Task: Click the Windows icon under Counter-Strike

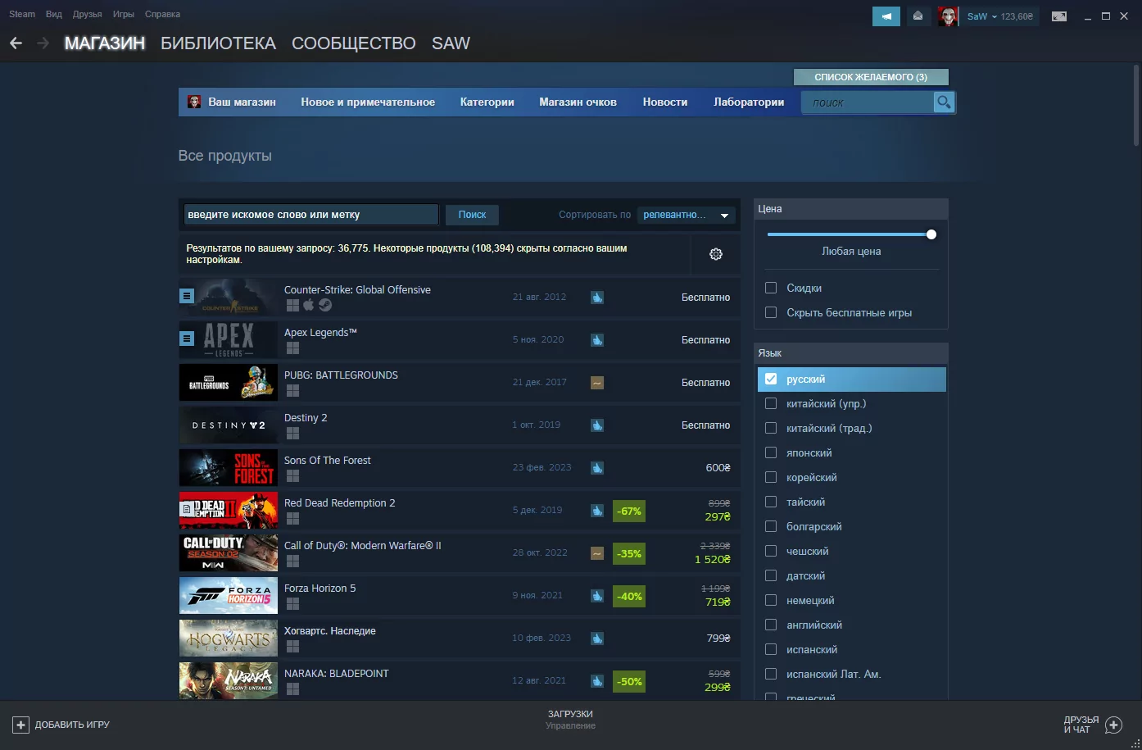Action: click(x=292, y=305)
